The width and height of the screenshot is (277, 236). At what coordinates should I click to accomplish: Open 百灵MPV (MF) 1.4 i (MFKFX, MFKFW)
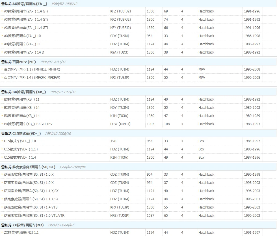click(32, 77)
